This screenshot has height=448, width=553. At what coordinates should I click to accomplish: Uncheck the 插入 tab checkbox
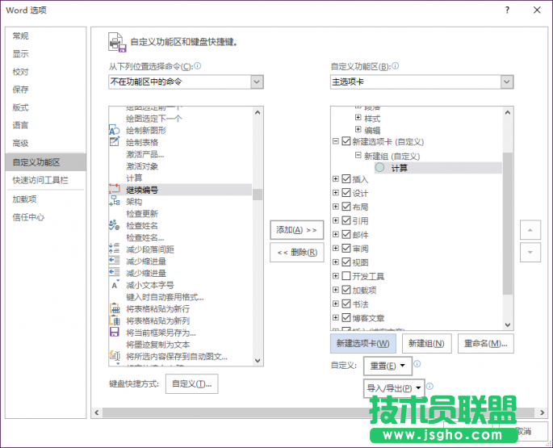coord(346,179)
